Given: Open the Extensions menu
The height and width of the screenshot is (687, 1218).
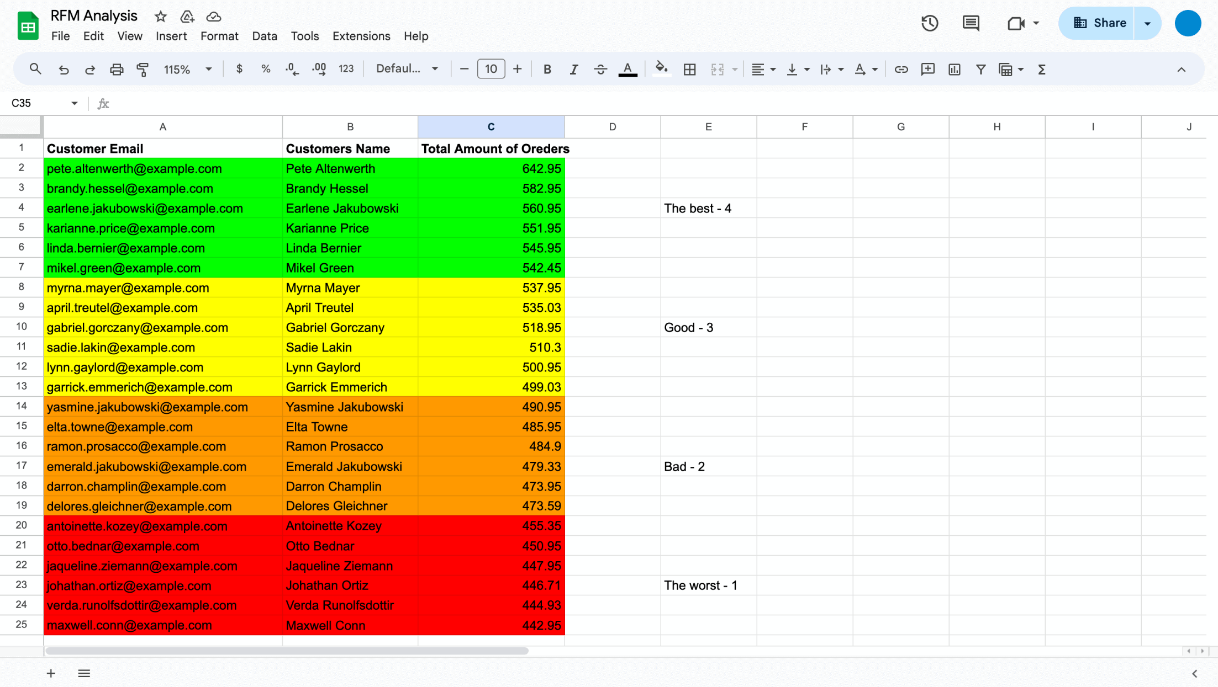Looking at the screenshot, I should click(360, 36).
